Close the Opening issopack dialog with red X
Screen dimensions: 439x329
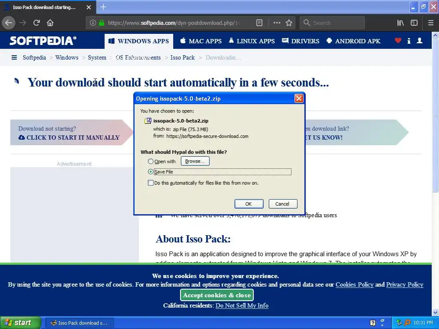click(299, 99)
